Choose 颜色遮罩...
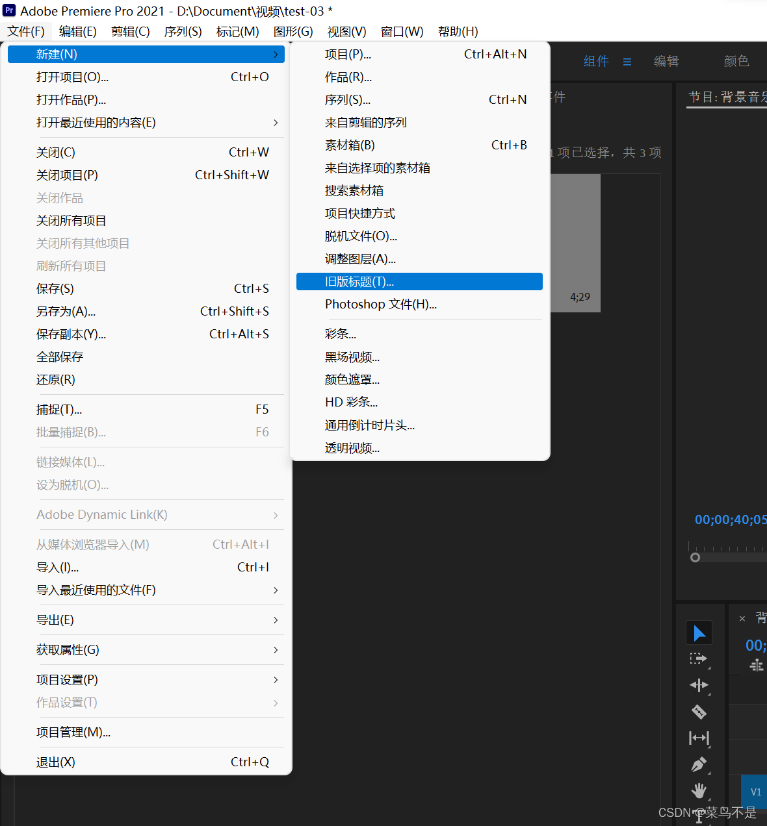 [419, 380]
